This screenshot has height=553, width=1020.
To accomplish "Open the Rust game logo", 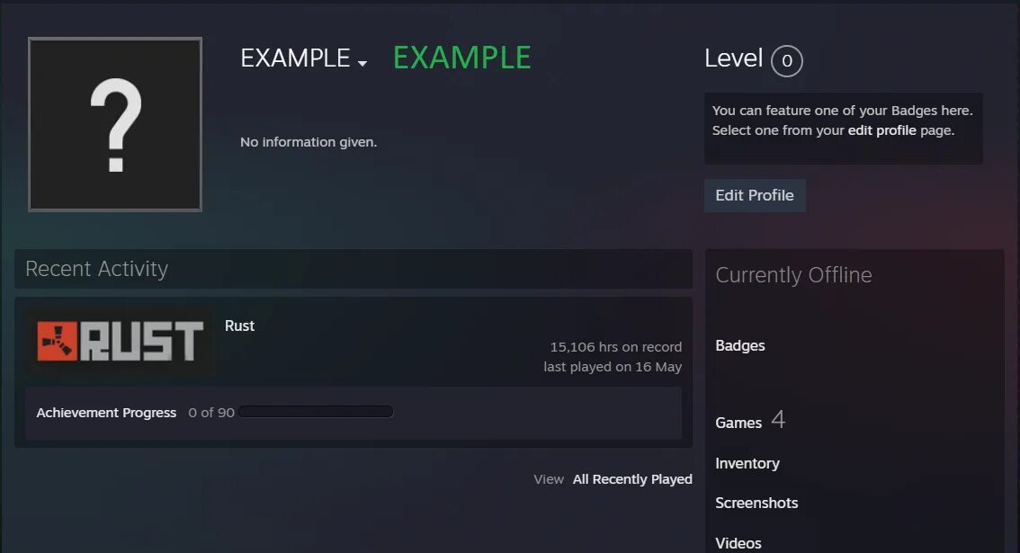I will (121, 342).
